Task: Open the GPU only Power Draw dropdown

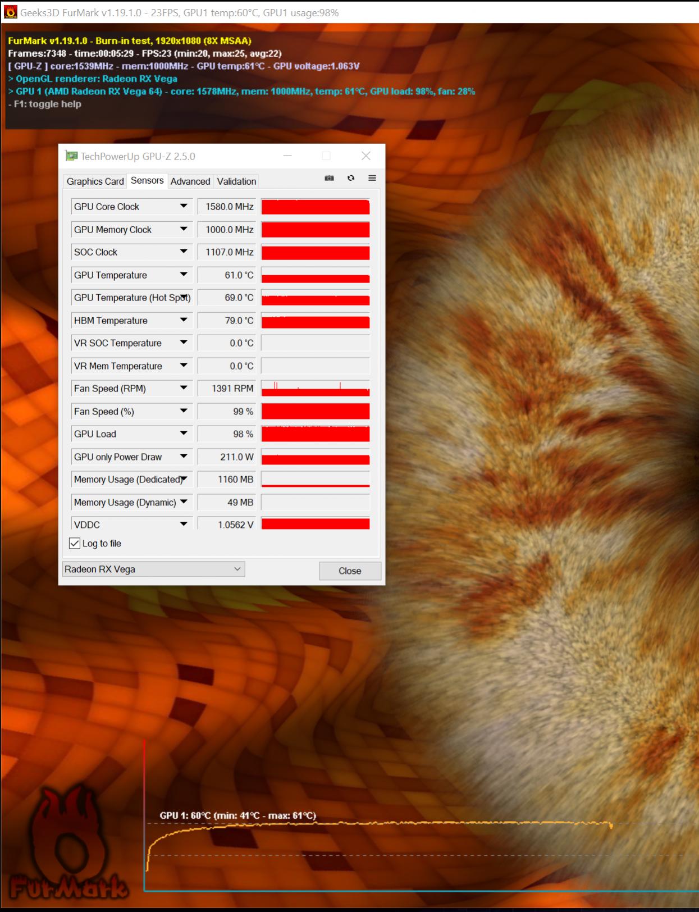Action: point(184,457)
